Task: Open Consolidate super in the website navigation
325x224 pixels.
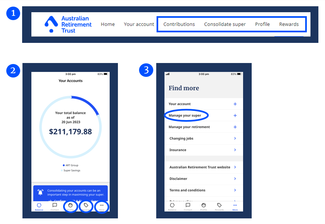Action: tap(225, 24)
